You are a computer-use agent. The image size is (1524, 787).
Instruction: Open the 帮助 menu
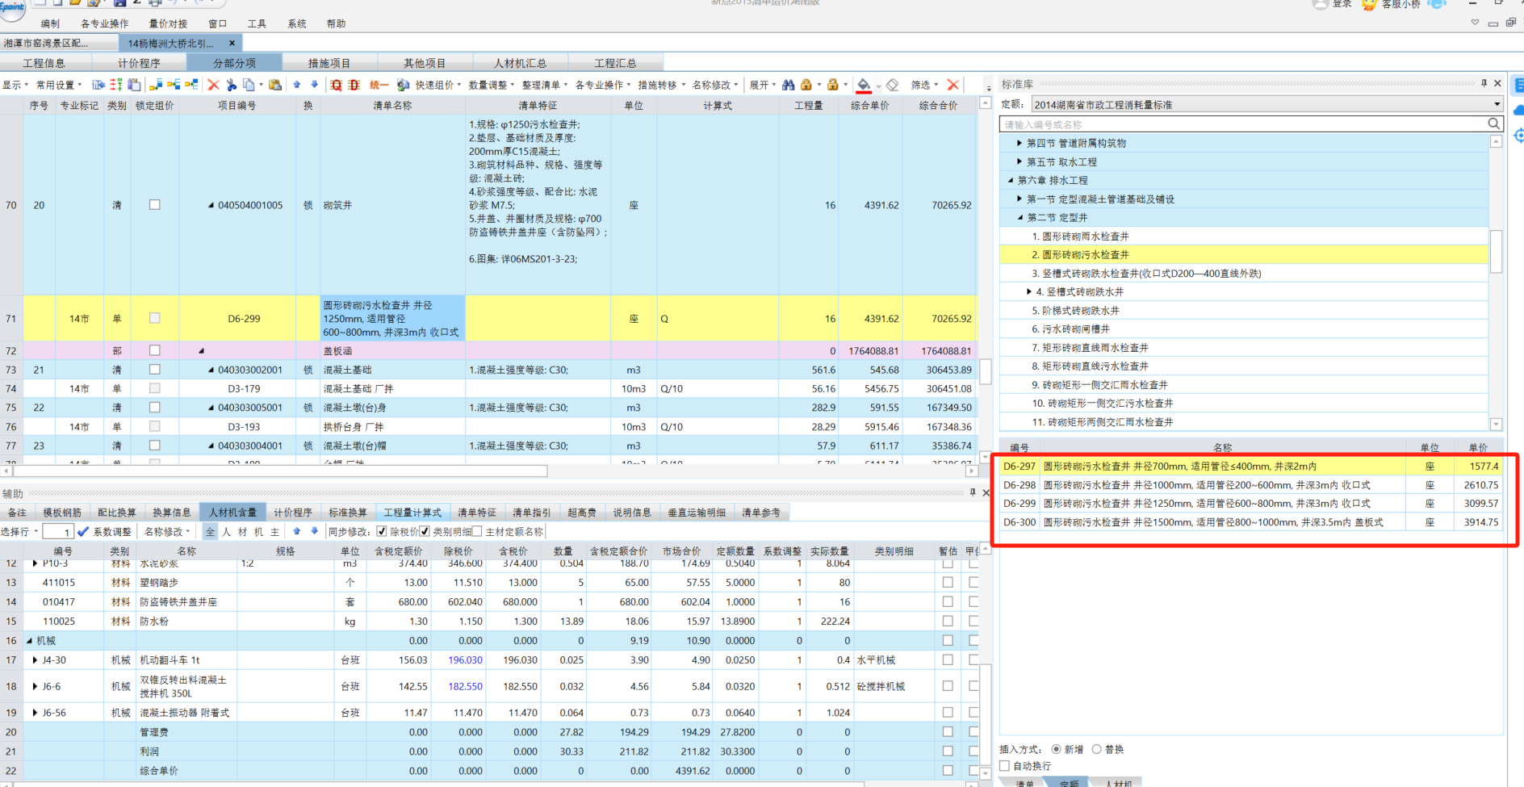click(x=336, y=23)
